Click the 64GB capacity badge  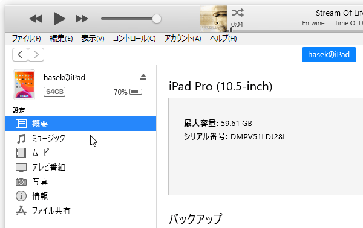pos(54,92)
